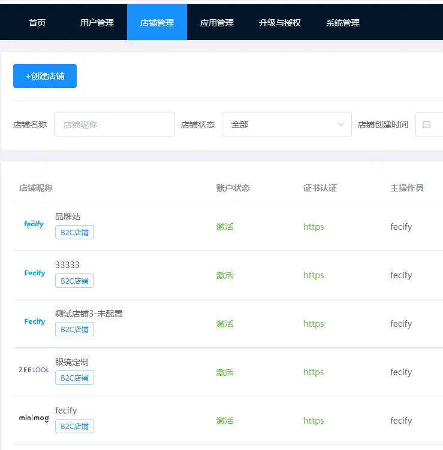Click the Fecify logo beside store 33333
Viewport: 443px width, 450px height.
click(x=35, y=273)
